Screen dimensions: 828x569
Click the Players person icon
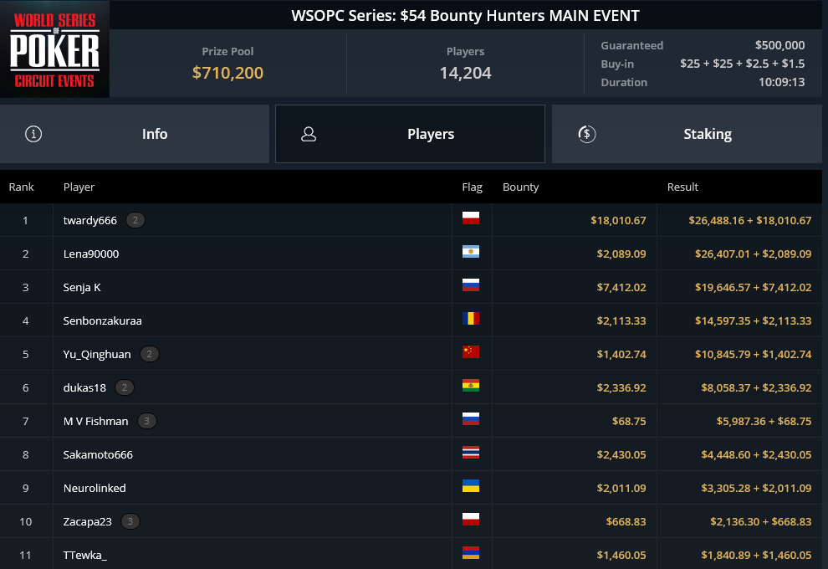click(309, 134)
